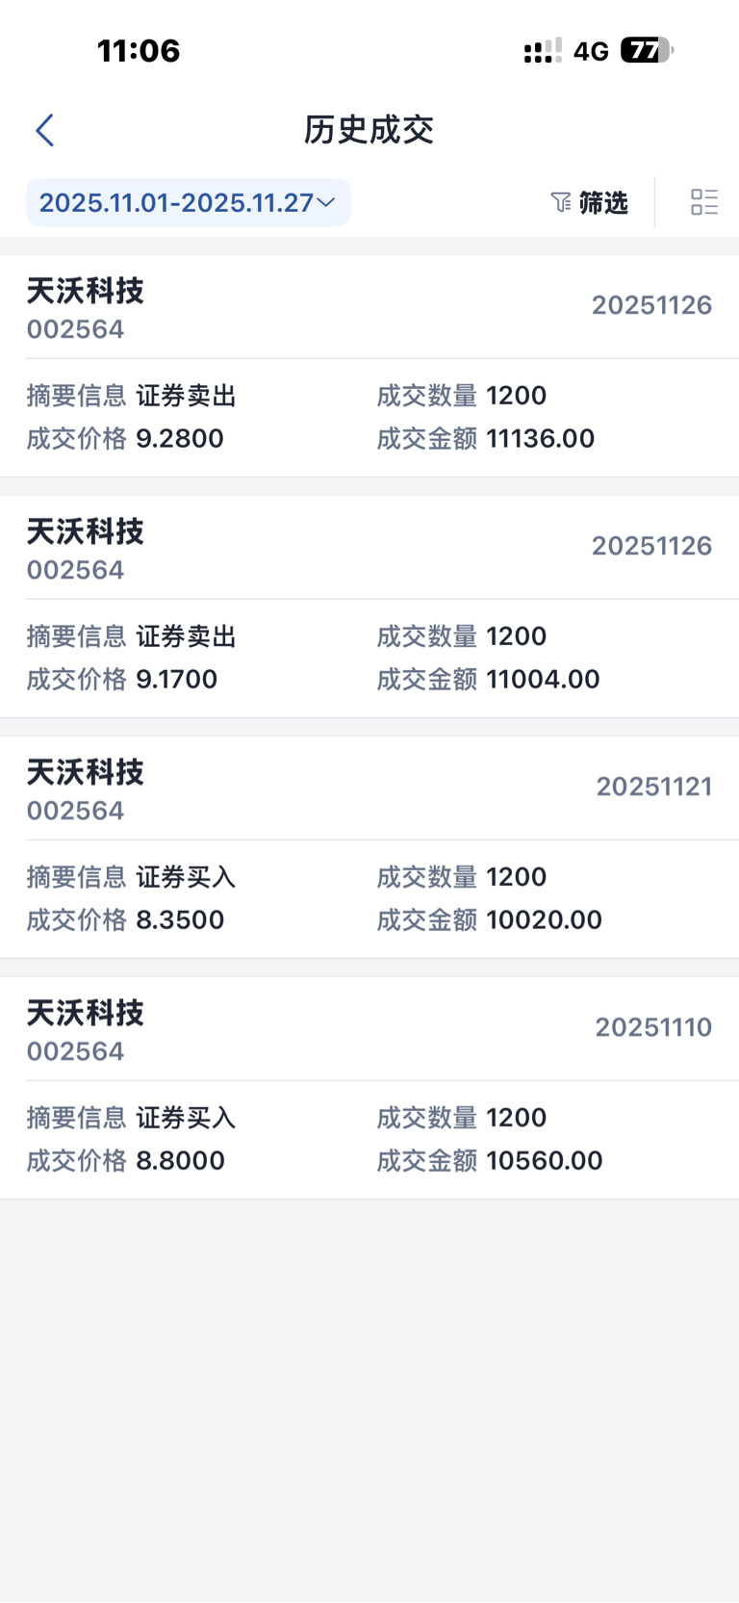
Task: Tap the cellular signal bars icon
Action: click(x=543, y=51)
